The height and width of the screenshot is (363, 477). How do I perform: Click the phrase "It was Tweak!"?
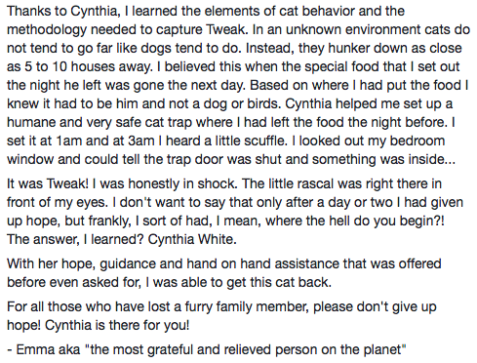point(48,183)
